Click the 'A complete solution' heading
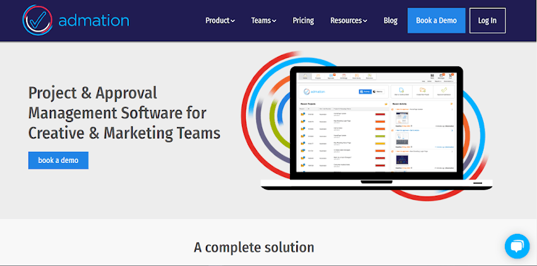Image resolution: width=537 pixels, height=266 pixels. 254,247
